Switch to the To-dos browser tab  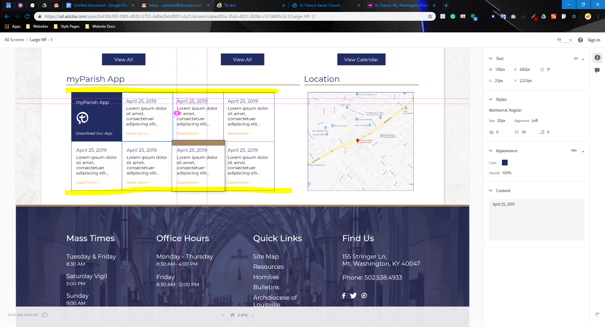click(x=230, y=5)
